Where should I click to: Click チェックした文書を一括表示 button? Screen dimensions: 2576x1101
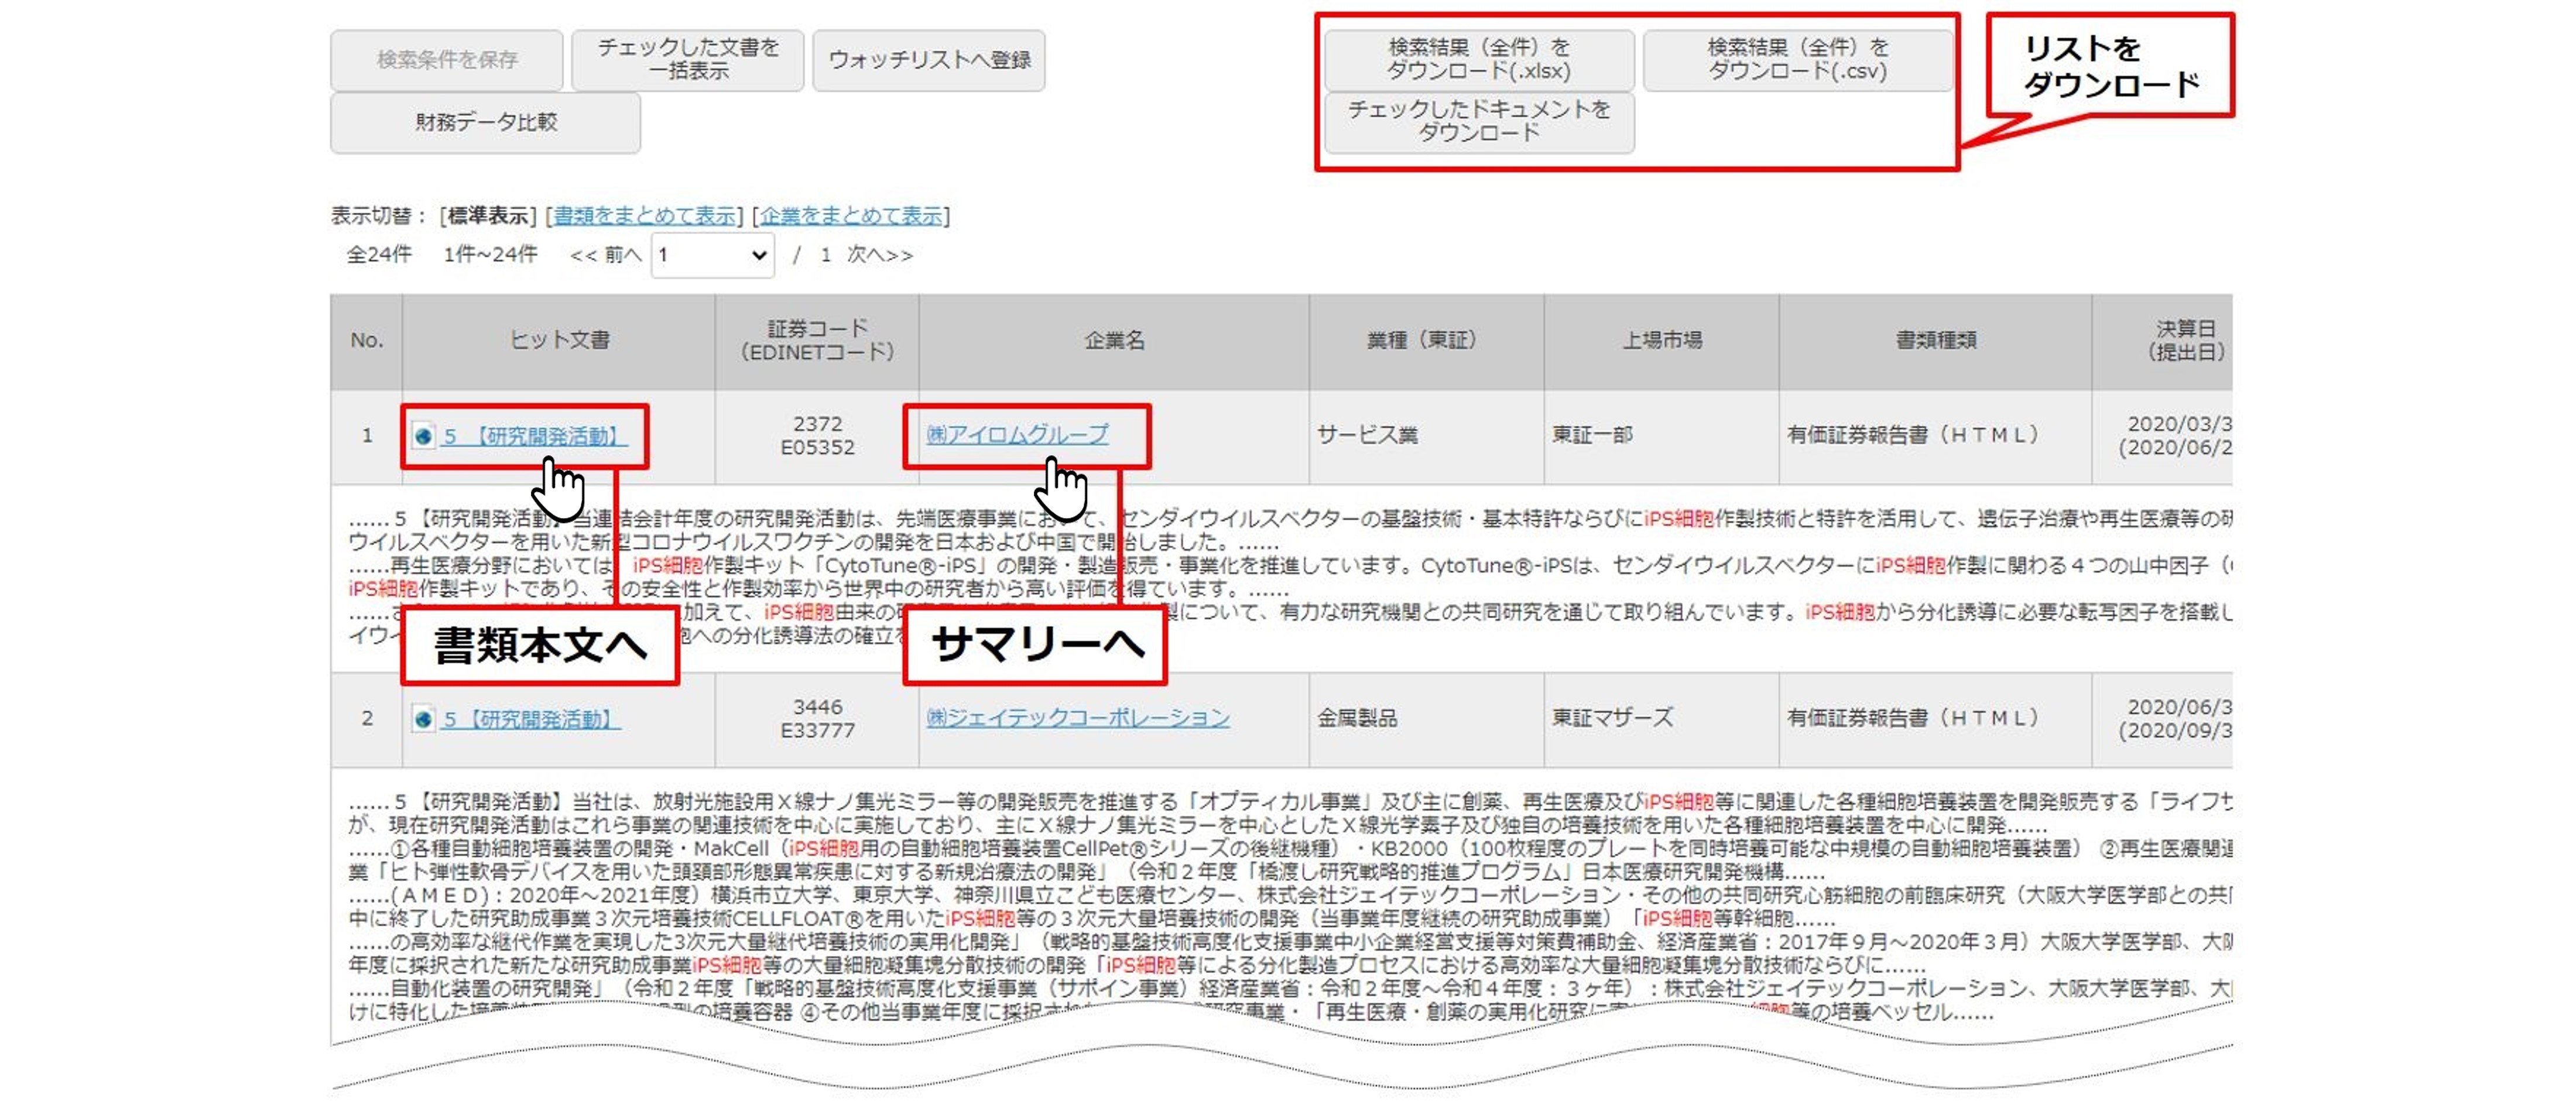point(687,60)
